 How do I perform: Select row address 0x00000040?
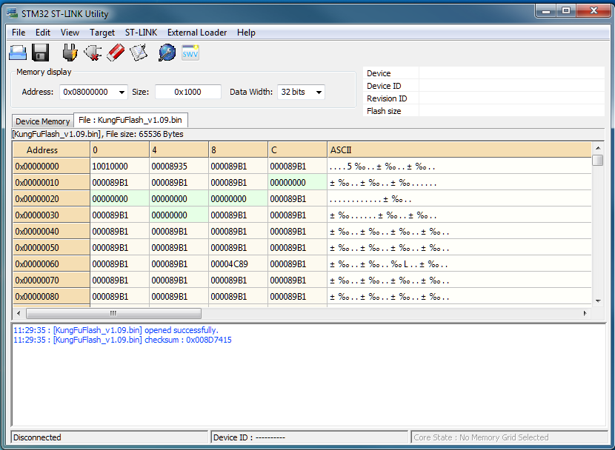[51, 232]
